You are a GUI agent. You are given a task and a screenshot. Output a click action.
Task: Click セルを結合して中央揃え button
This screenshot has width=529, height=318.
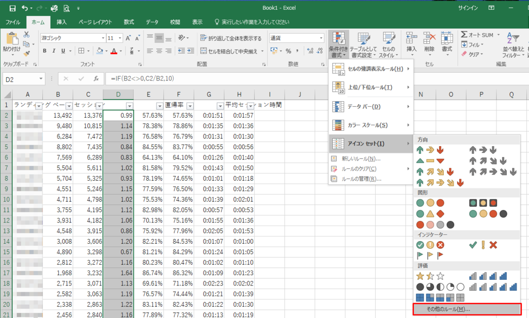(x=229, y=51)
